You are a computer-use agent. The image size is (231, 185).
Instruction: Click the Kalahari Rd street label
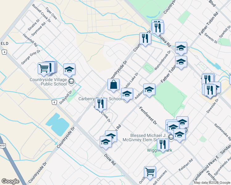[x=186, y=165]
